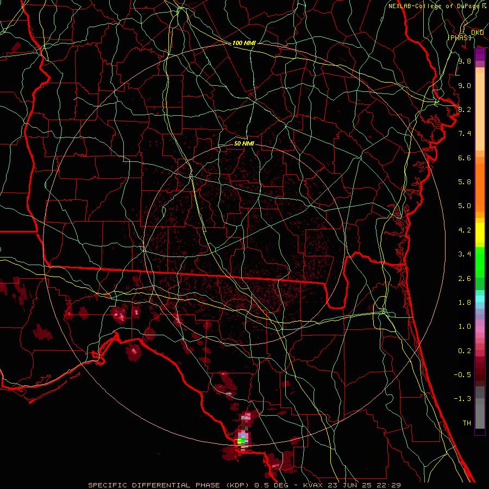The image size is (489, 489).
Task: Click the Specific Differential Phase (KDP) caption
Action: click(244, 485)
